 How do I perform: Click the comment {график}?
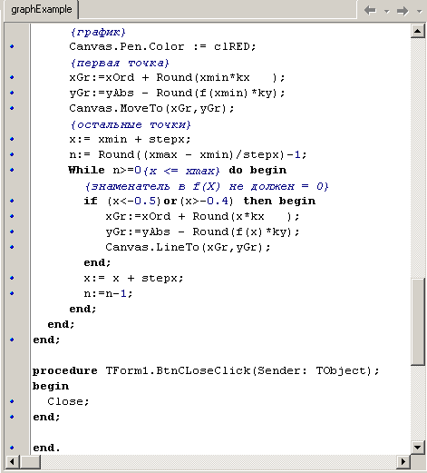pos(98,32)
